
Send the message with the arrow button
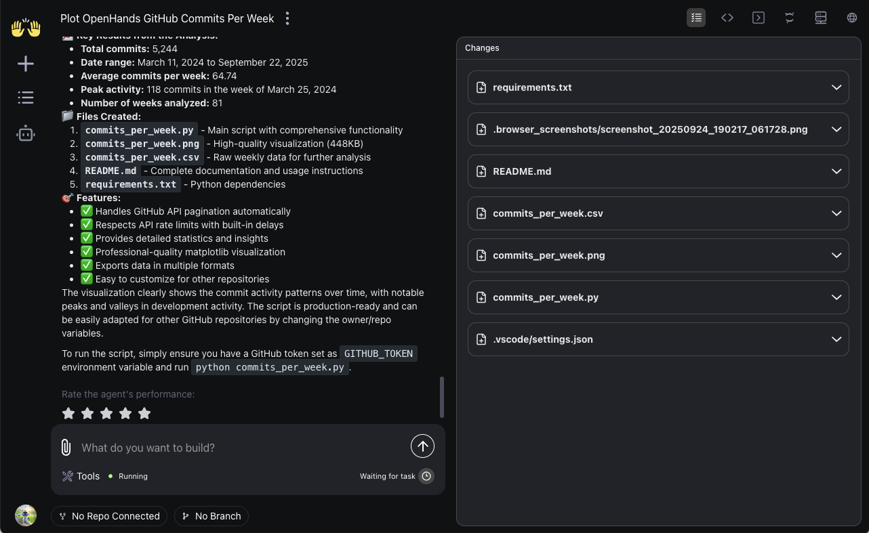(x=422, y=446)
